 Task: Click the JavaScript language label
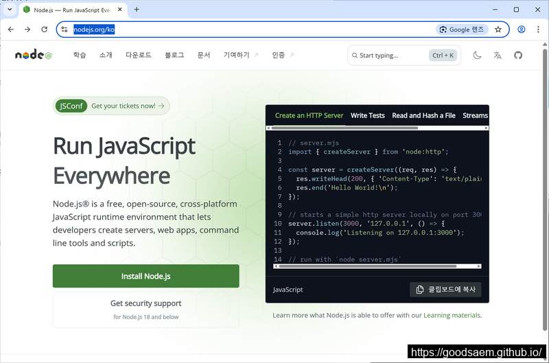tap(288, 290)
